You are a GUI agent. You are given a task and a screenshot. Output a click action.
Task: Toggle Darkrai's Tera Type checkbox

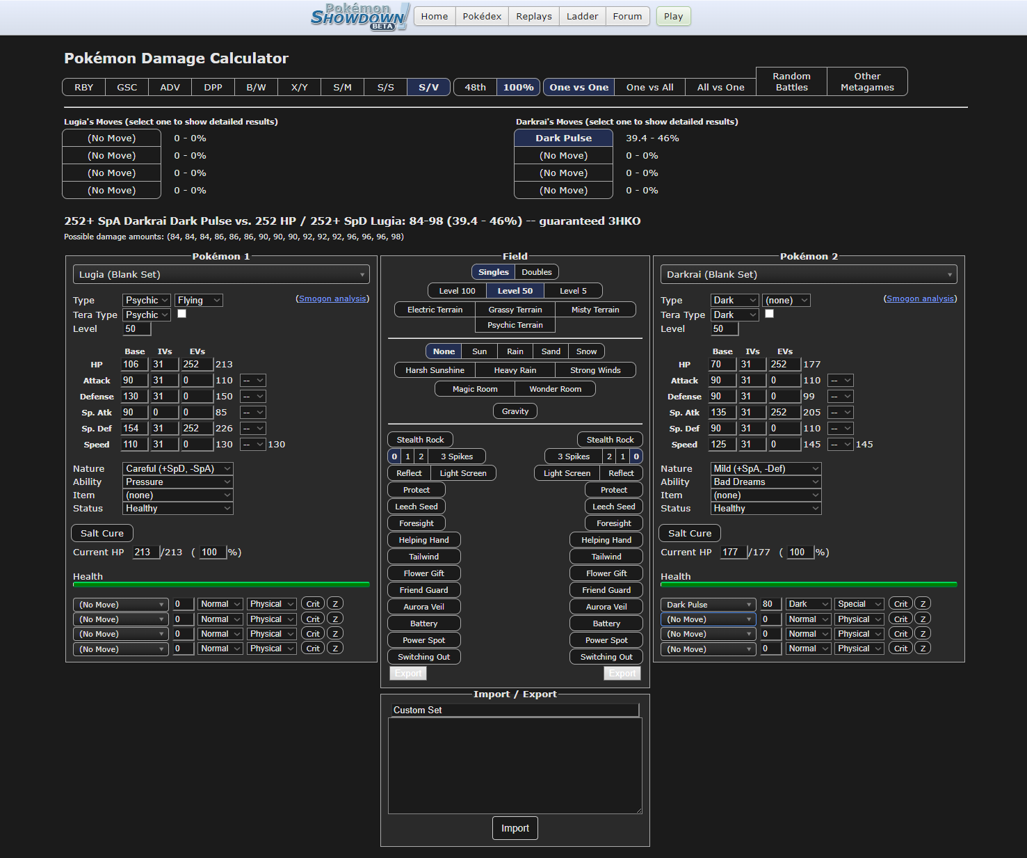point(769,314)
